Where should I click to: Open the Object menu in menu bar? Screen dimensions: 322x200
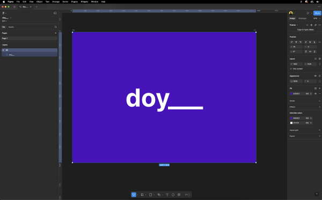click(39, 2)
